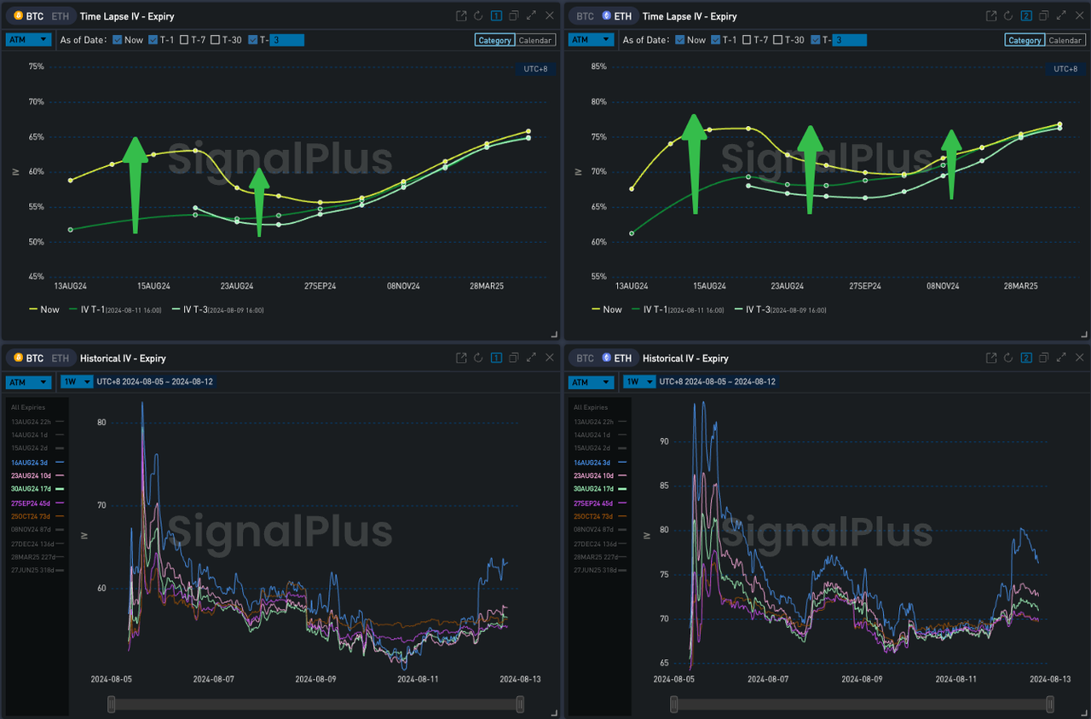The image size is (1091, 719).
Task: Duplicate the ETH Historical IV panel
Action: click(x=1044, y=358)
